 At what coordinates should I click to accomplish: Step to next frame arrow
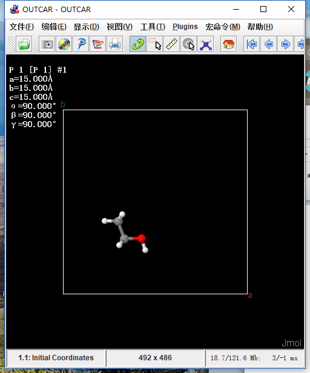(286, 44)
